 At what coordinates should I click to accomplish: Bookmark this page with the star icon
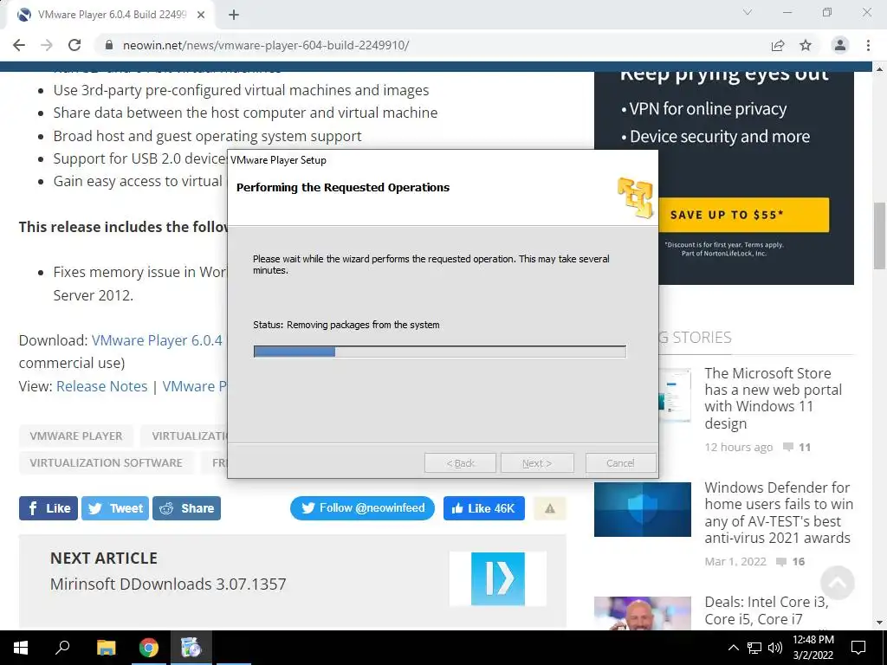pyautogui.click(x=806, y=45)
